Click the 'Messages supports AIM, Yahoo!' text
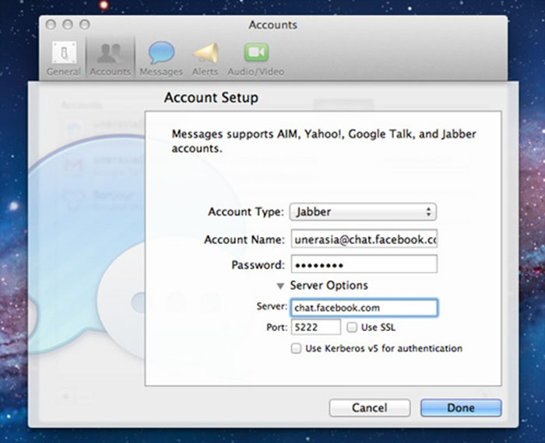 click(324, 141)
